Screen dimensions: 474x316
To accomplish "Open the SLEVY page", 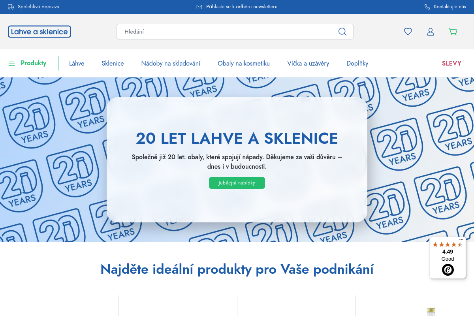I will [451, 63].
